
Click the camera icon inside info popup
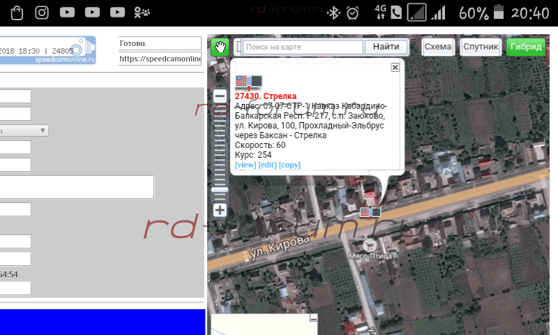[248, 82]
